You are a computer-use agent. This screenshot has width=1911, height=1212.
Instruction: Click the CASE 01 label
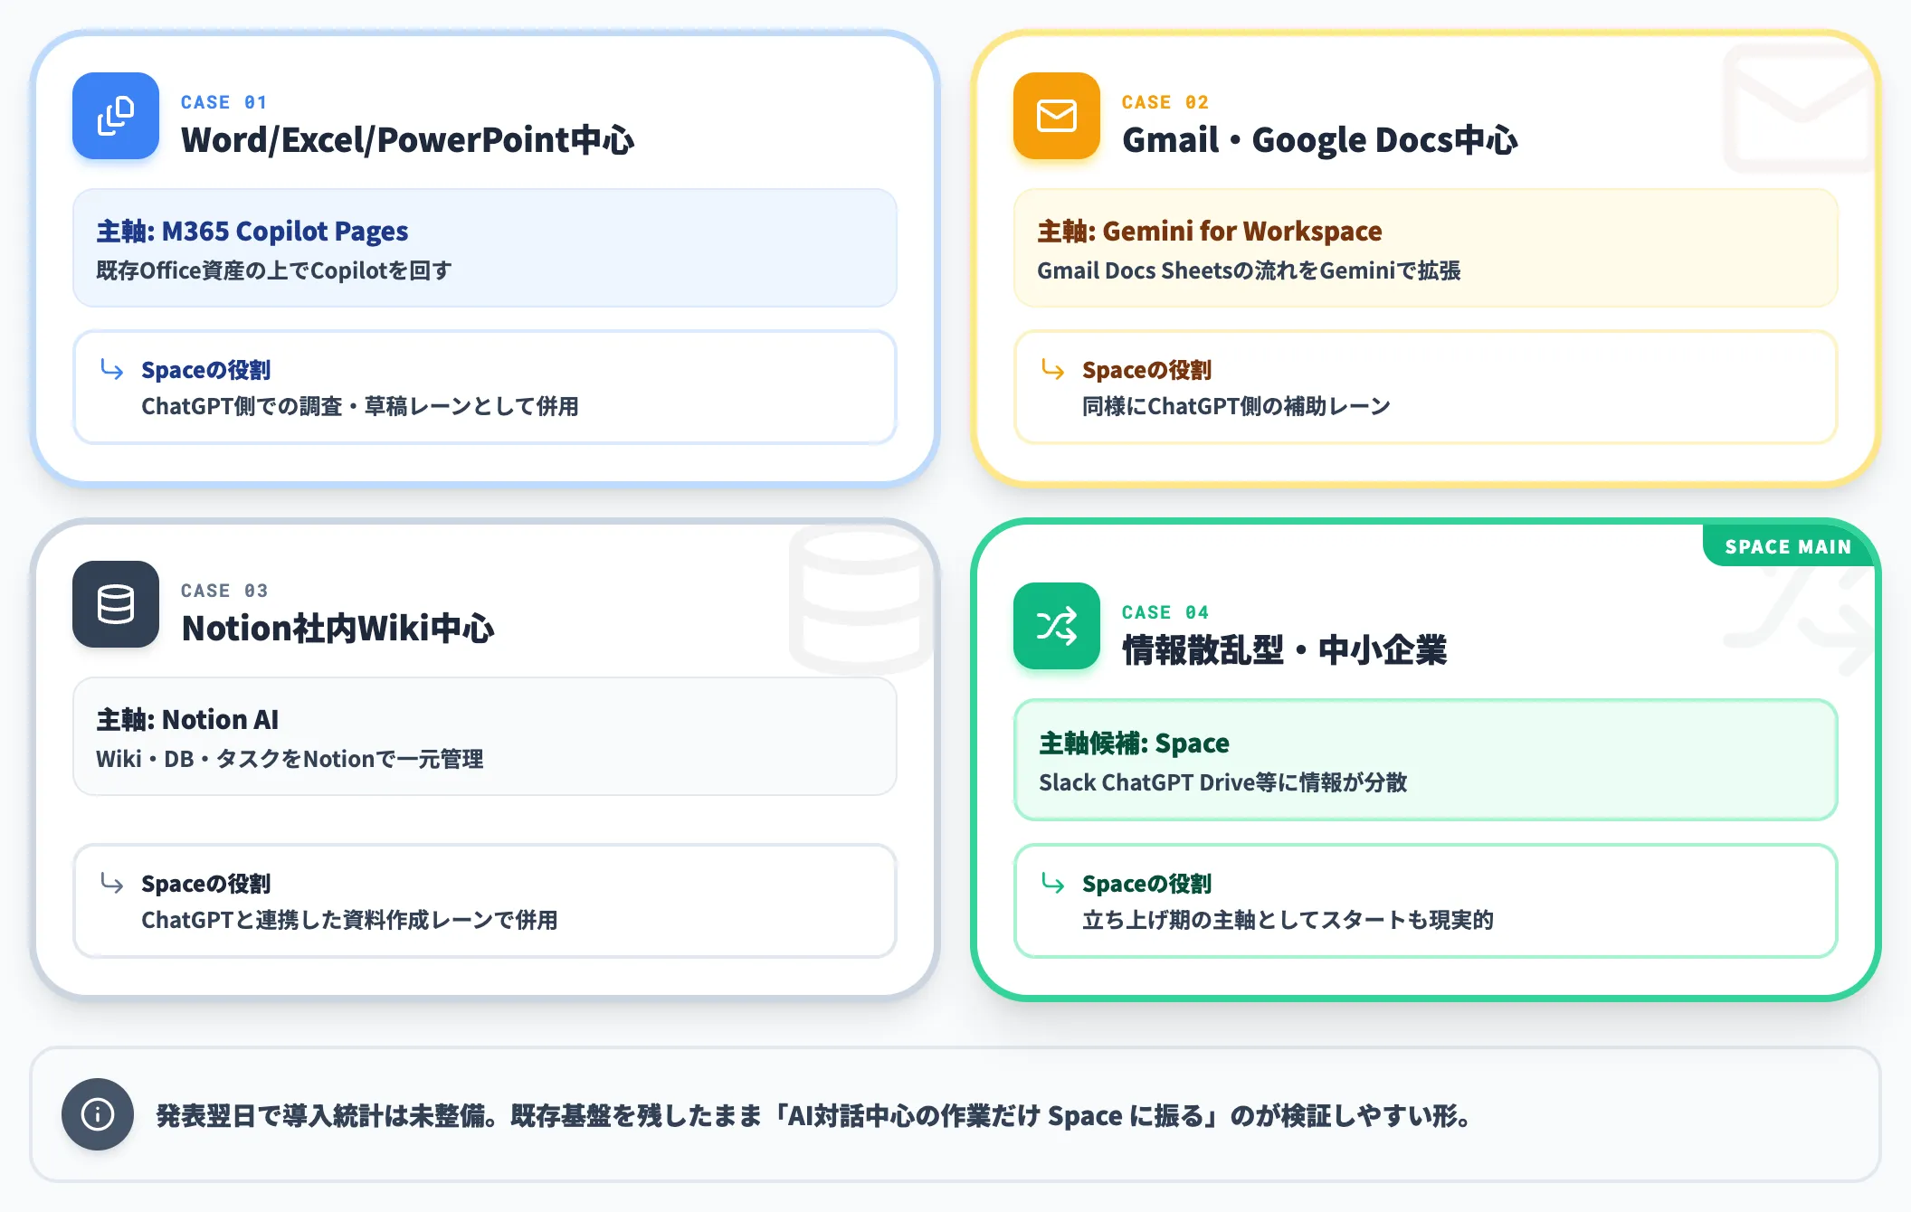tap(223, 102)
